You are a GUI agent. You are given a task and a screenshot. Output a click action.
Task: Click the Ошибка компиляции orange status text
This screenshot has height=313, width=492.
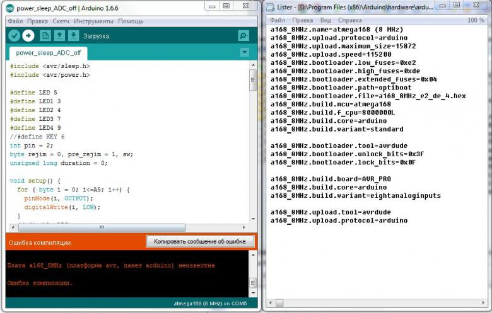pyautogui.click(x=40, y=242)
